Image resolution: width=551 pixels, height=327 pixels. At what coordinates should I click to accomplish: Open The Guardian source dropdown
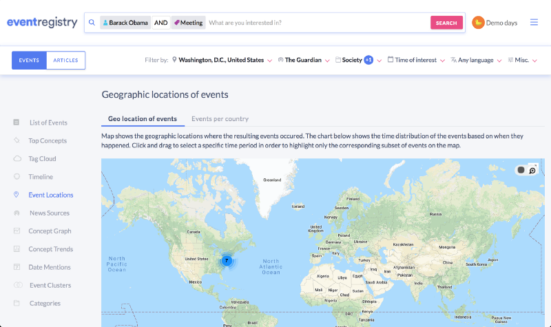(x=304, y=60)
